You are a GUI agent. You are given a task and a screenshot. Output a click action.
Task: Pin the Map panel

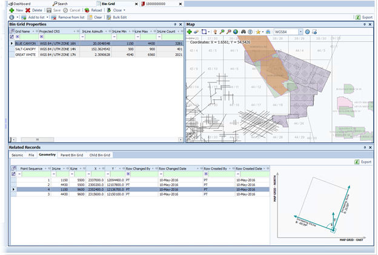(x=365, y=24)
